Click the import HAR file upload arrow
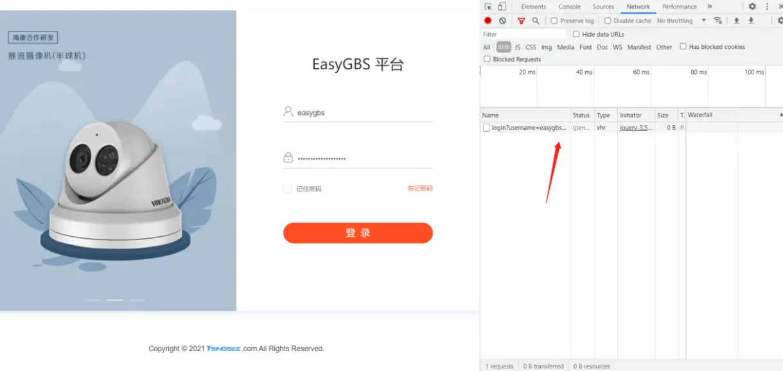 pyautogui.click(x=736, y=21)
